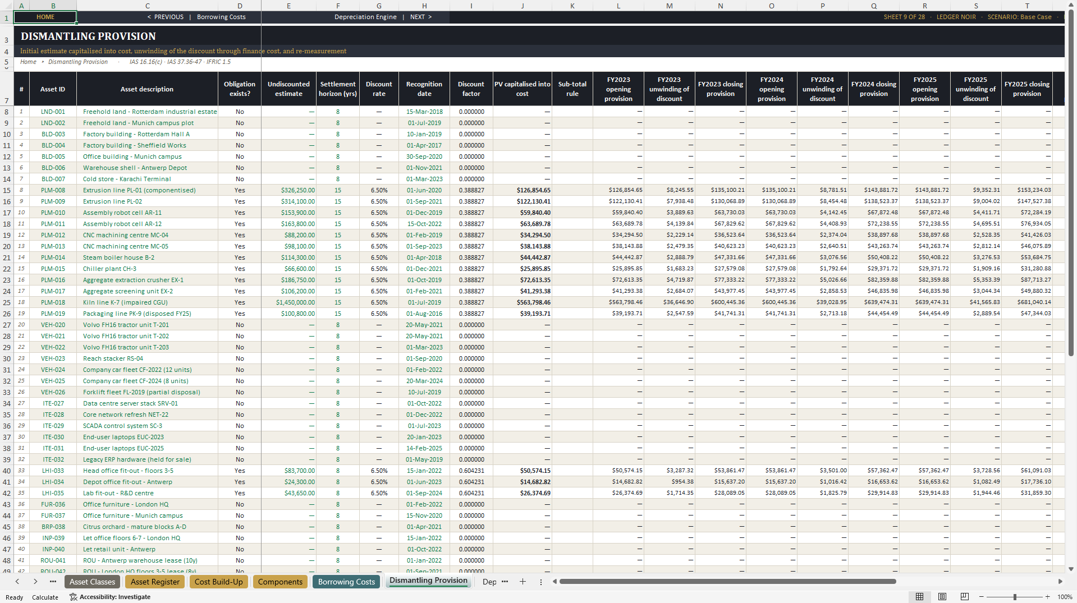Select FY2025 closing provision header
This screenshot has width=1077, height=603.
(1027, 89)
